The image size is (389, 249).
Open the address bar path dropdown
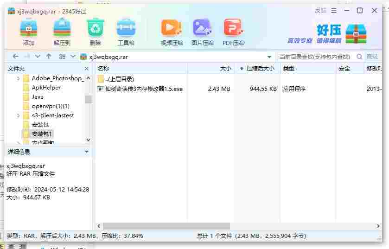point(269,57)
